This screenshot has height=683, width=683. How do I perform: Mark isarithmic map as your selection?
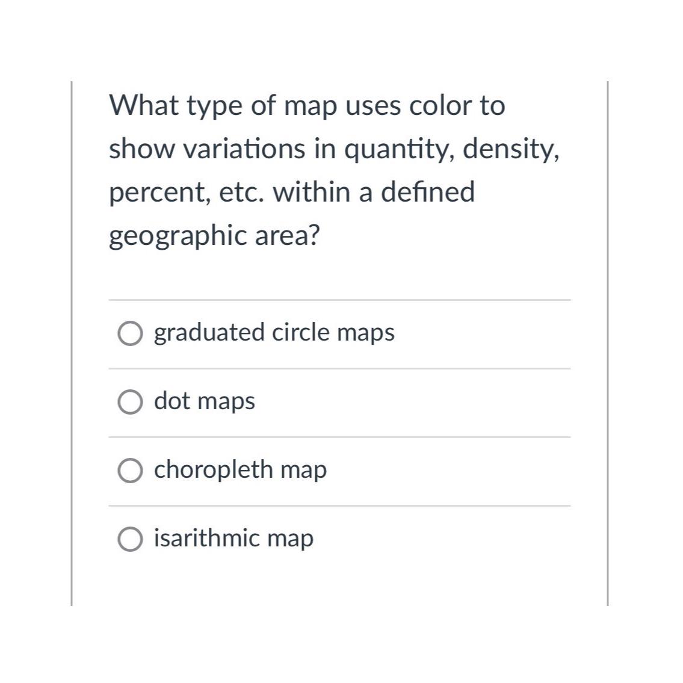(234, 539)
